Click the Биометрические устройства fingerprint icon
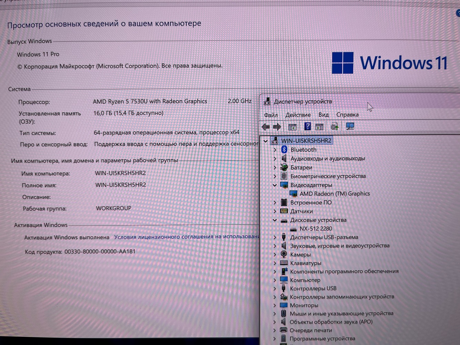This screenshot has height=345, width=460. click(284, 176)
